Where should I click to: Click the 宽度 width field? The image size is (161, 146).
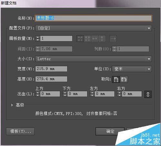coord(51,69)
